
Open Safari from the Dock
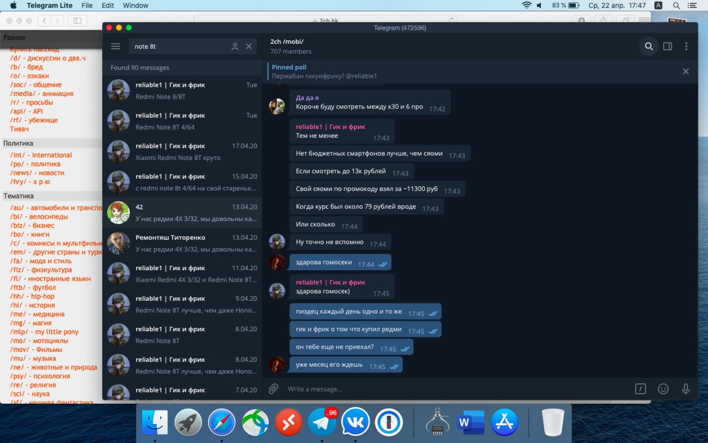tap(222, 423)
